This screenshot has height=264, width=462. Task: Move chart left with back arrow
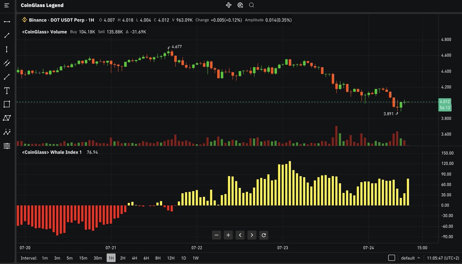coord(240,235)
